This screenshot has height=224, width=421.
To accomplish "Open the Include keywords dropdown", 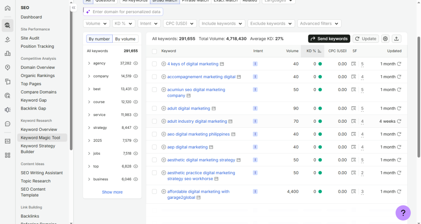I will [x=222, y=23].
